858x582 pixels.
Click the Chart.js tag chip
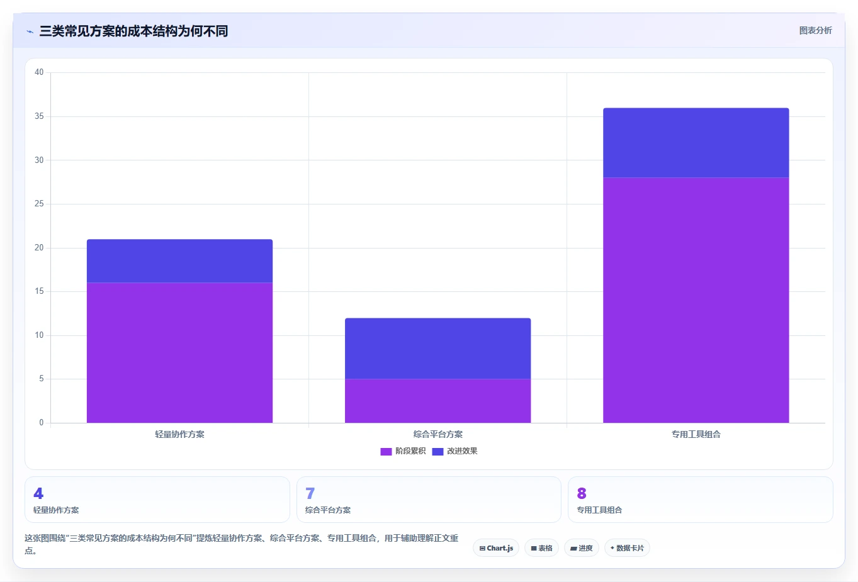pos(496,548)
